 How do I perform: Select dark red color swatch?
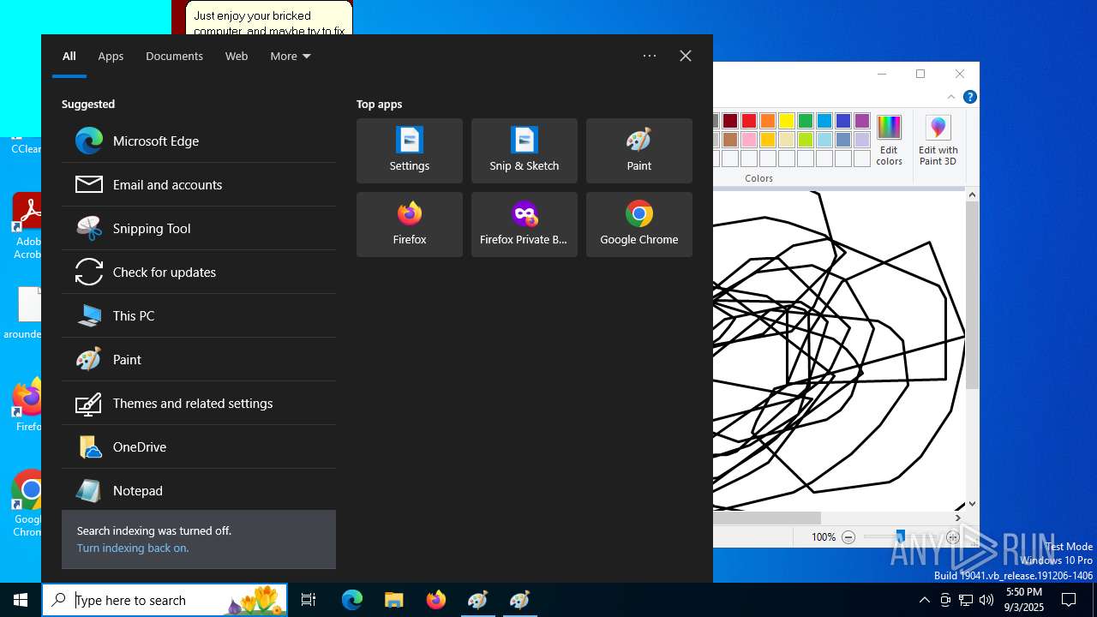coord(730,121)
